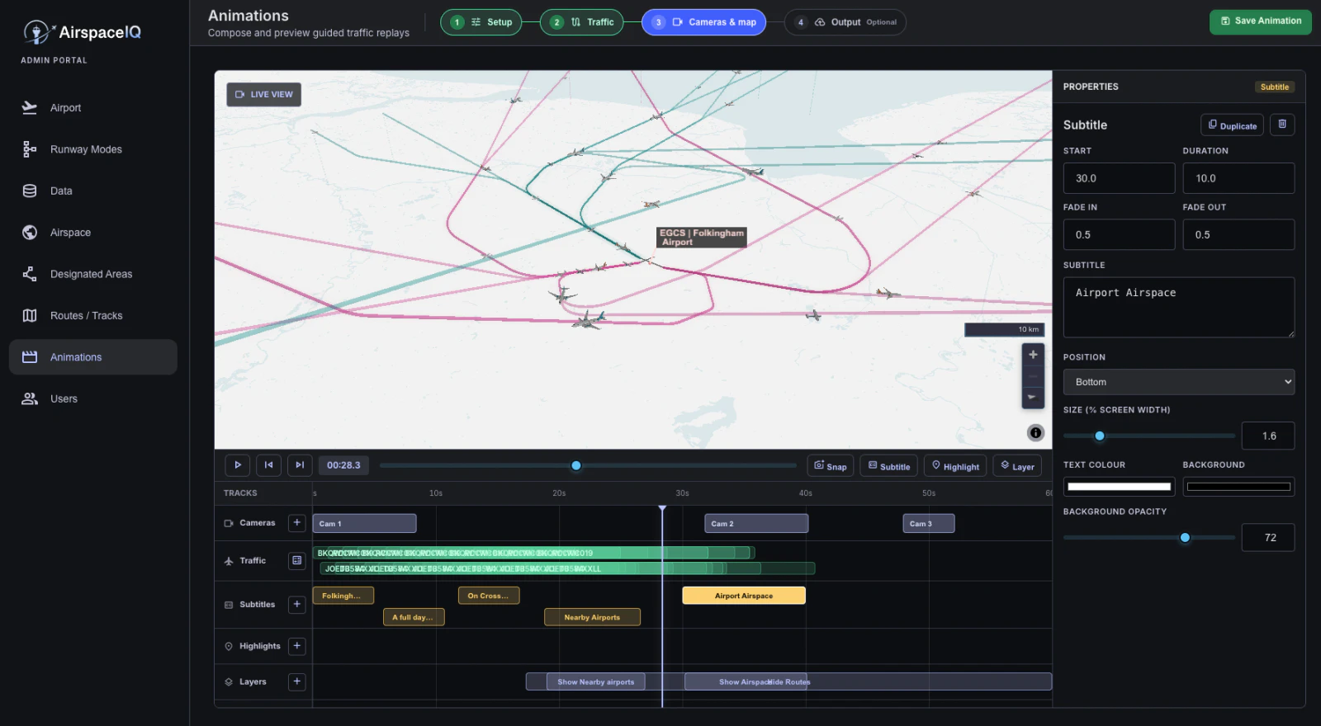Click the AirspaceIQ logo
Image resolution: width=1321 pixels, height=726 pixels.
pos(83,32)
